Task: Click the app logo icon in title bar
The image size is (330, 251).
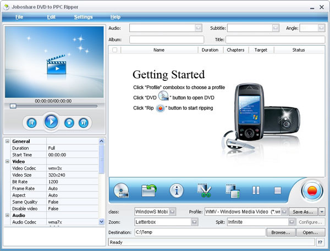Action: (6, 7)
